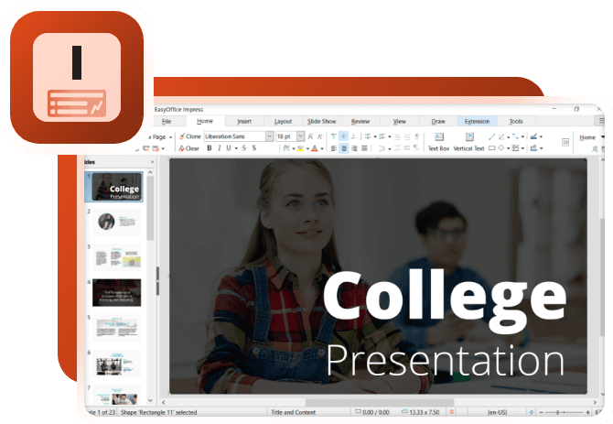Toggle justified text alignment
The height and width of the screenshot is (424, 613).
364,148
